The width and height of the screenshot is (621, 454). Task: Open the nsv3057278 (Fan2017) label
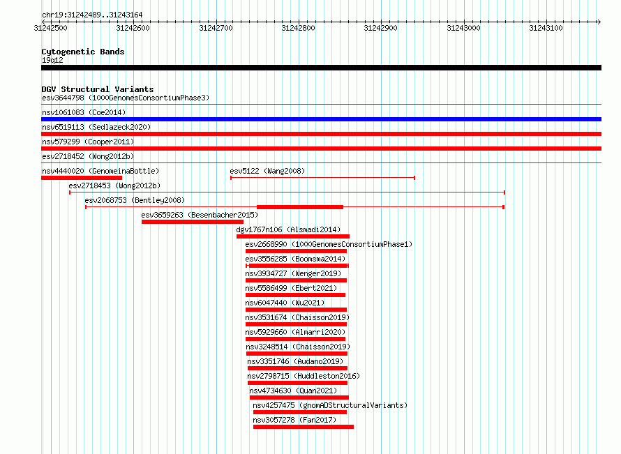tap(294, 420)
